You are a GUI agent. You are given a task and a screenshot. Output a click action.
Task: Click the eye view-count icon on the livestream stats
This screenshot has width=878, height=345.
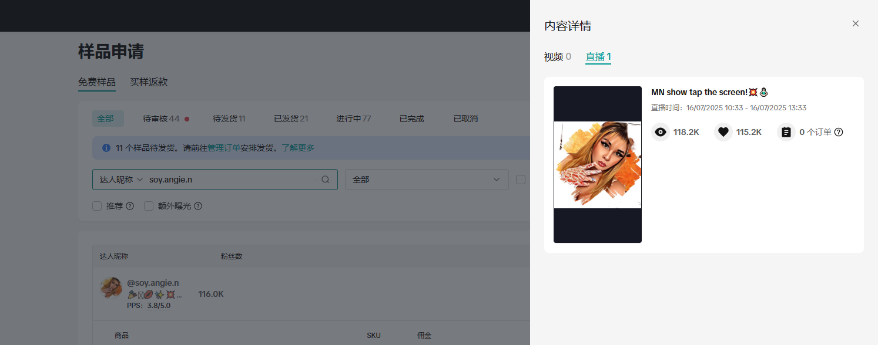[x=660, y=132]
